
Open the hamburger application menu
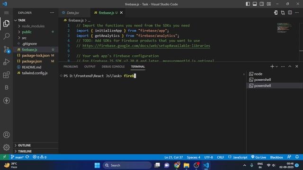point(6,13)
